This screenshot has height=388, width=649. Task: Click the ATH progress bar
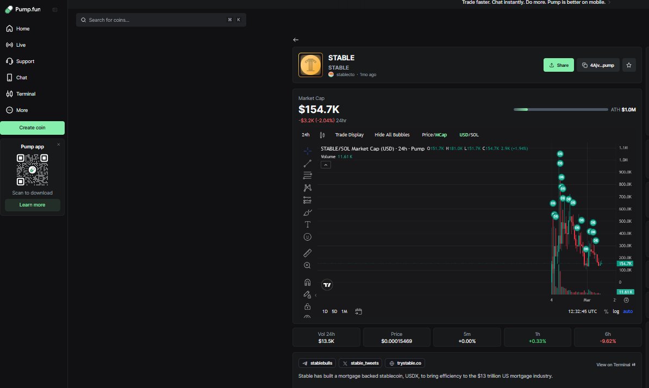(560, 110)
